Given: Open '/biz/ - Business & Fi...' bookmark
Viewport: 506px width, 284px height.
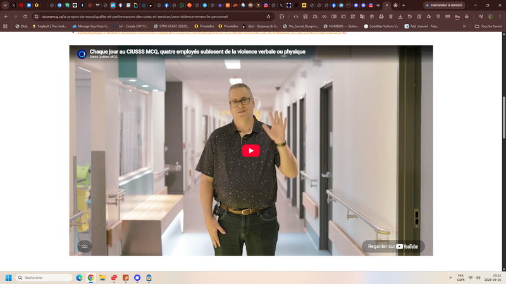Looking at the screenshot, I should coord(261,27).
